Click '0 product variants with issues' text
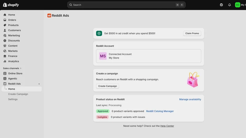This screenshot has width=246, height=138. click(128, 117)
